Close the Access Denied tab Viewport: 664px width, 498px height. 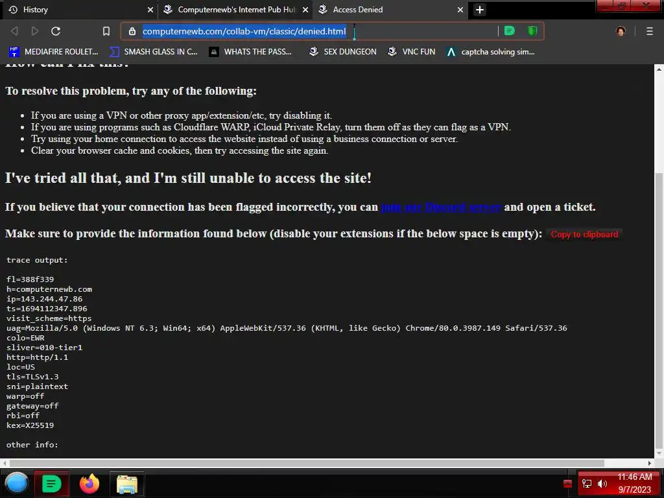pyautogui.click(x=460, y=10)
